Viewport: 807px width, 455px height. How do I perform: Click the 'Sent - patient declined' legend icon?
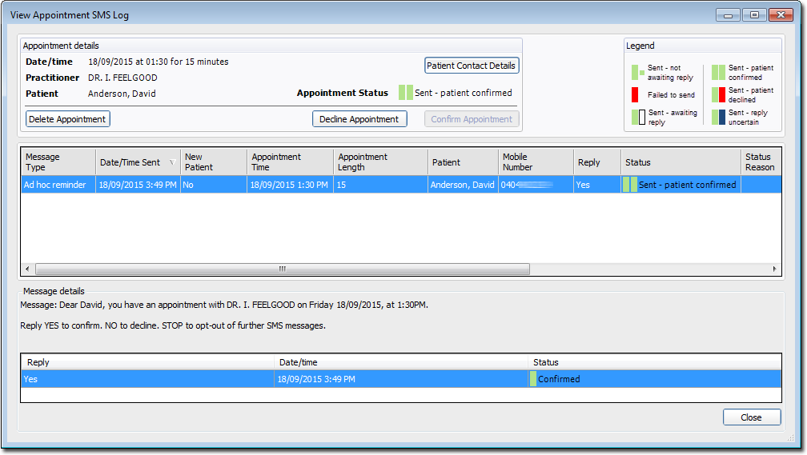(x=718, y=95)
